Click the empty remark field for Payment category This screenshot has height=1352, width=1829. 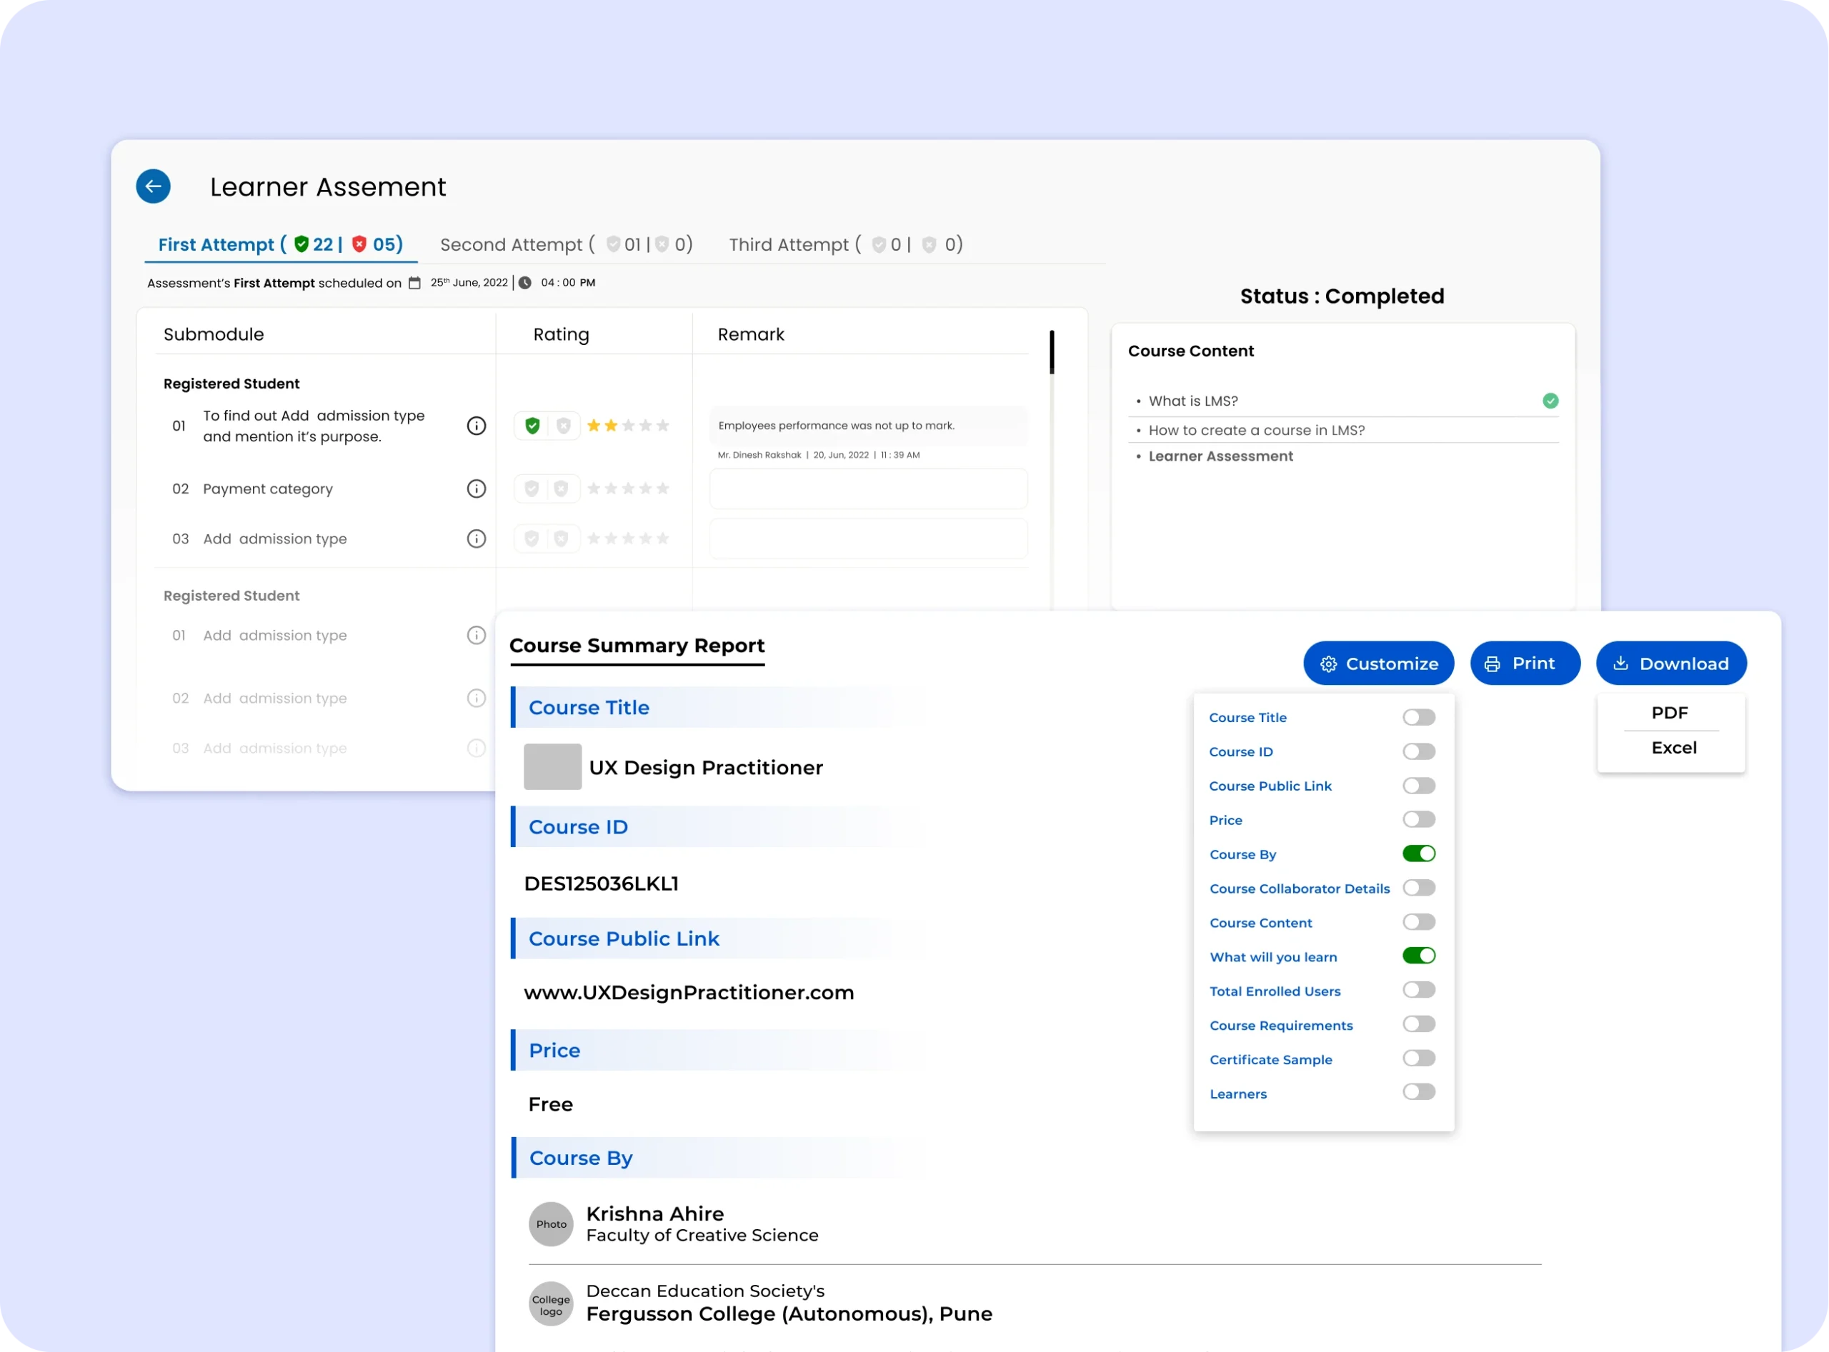point(868,489)
